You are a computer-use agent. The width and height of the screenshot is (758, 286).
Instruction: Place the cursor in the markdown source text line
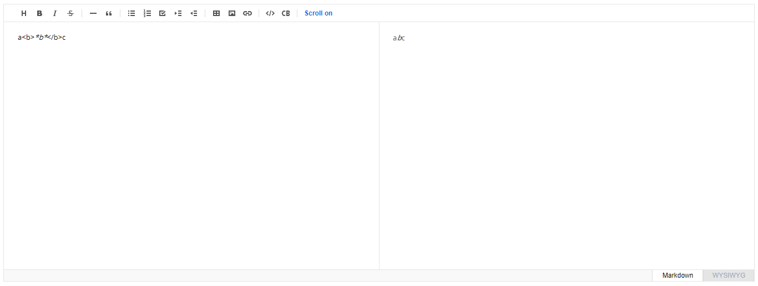tap(42, 38)
